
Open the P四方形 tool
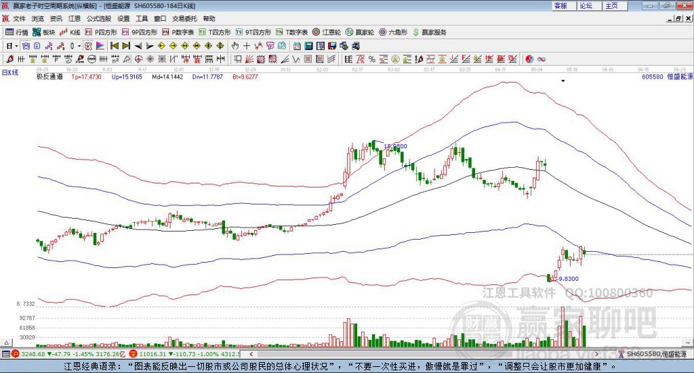pos(101,32)
